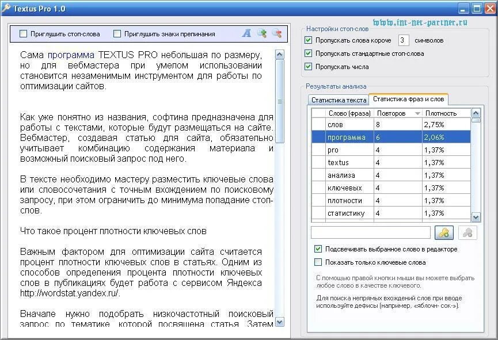
Task: Select the 'статистику' word row
Action: pyautogui.click(x=391, y=213)
